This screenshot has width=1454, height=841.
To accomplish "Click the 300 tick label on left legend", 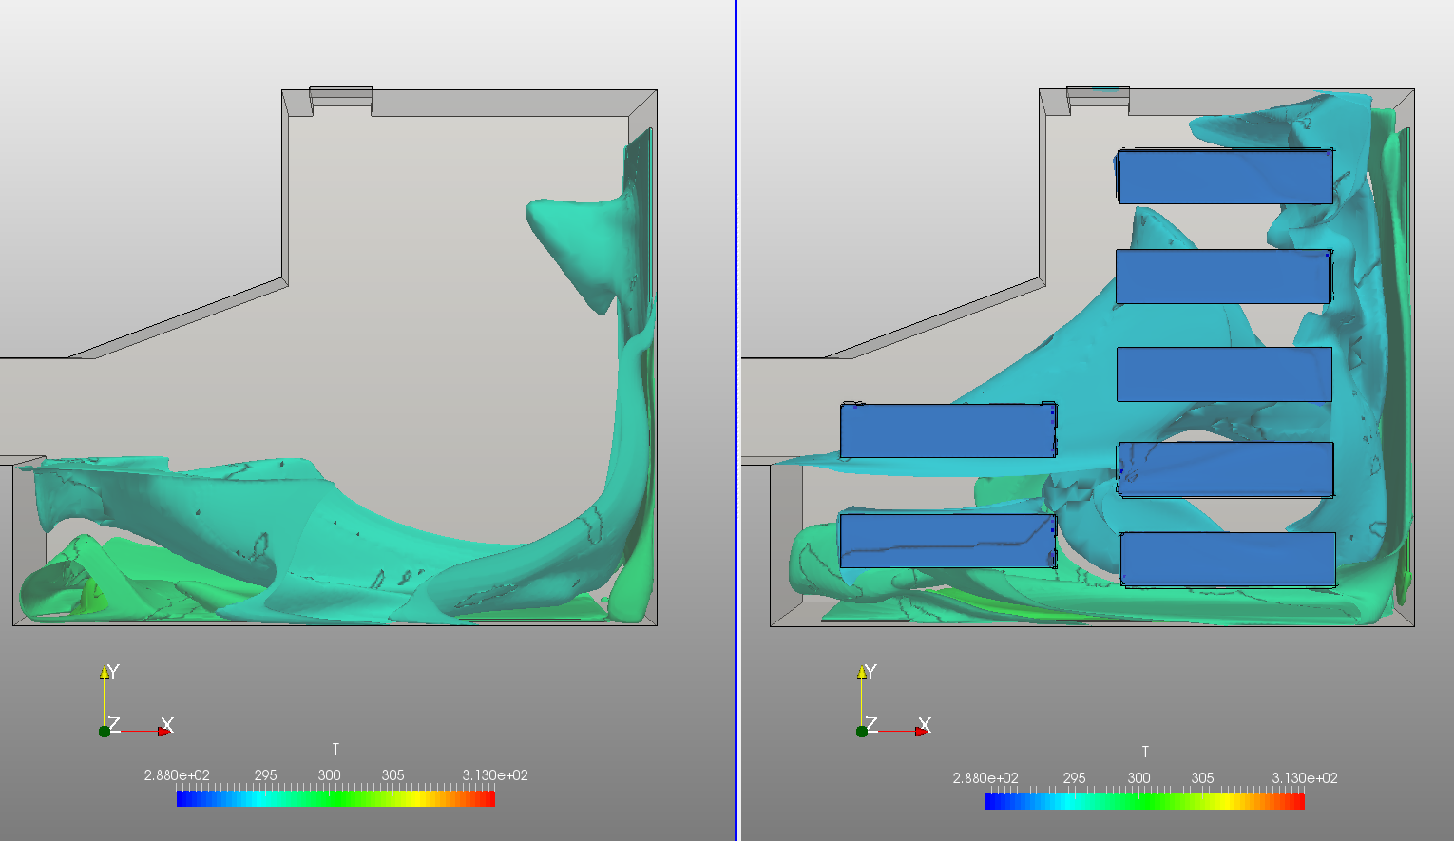I will pyautogui.click(x=330, y=774).
